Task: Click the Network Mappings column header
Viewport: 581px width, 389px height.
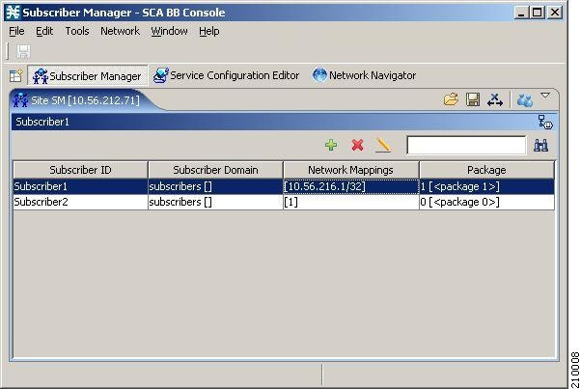Action: (351, 170)
